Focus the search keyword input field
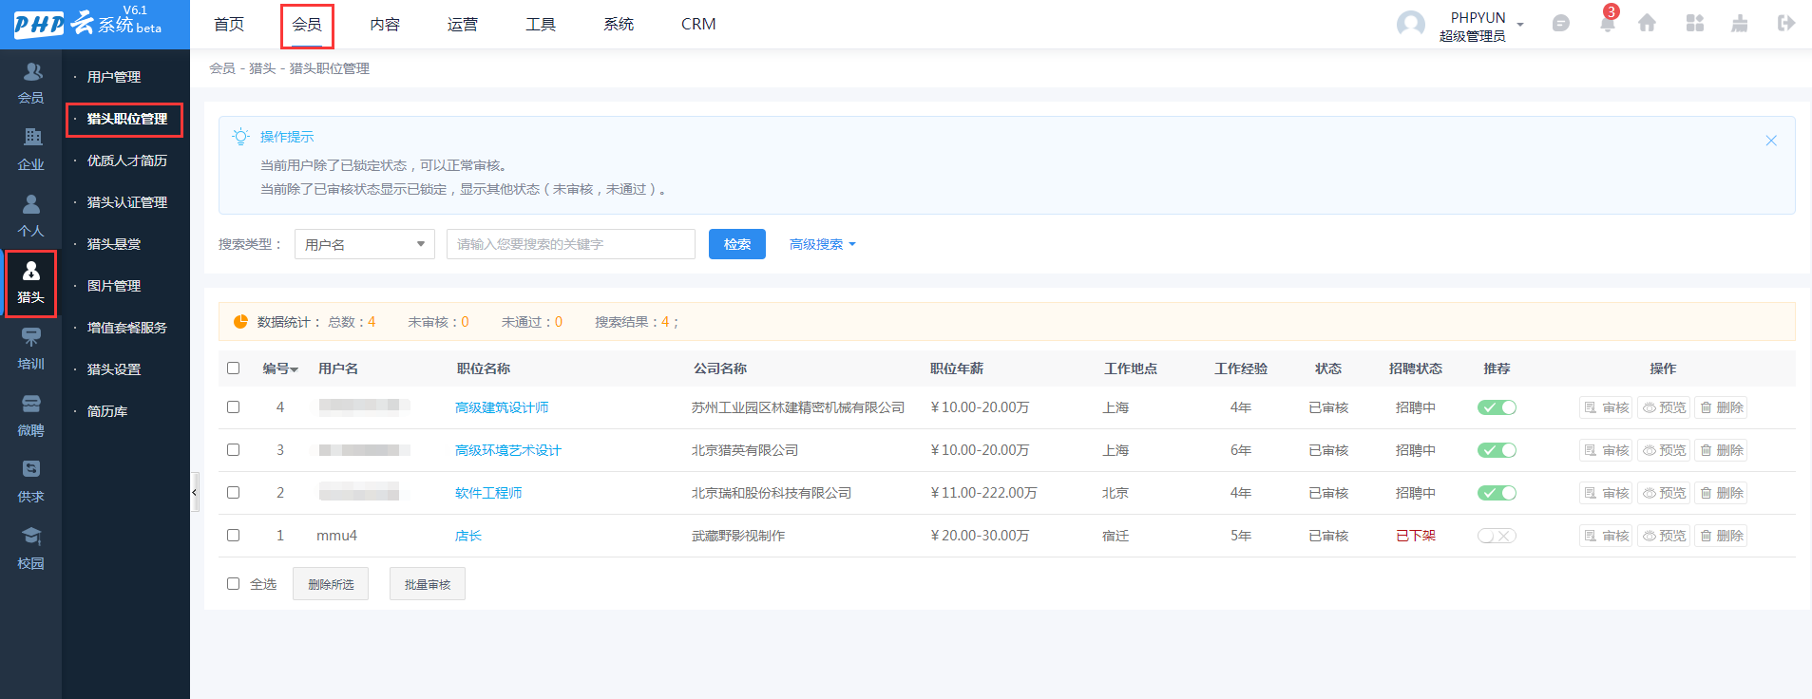 click(x=571, y=244)
